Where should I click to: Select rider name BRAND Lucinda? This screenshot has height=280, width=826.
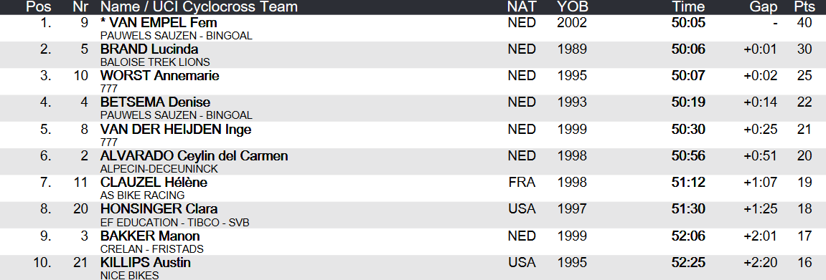pos(149,49)
